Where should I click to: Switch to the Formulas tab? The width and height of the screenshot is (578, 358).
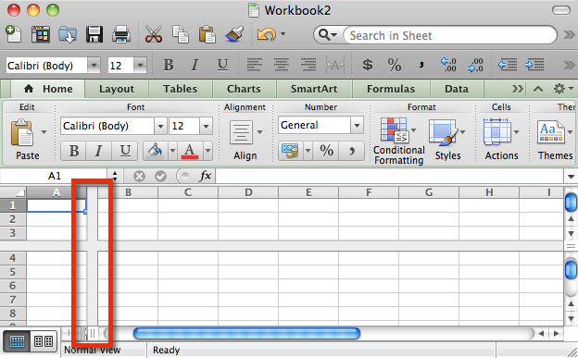coord(391,89)
